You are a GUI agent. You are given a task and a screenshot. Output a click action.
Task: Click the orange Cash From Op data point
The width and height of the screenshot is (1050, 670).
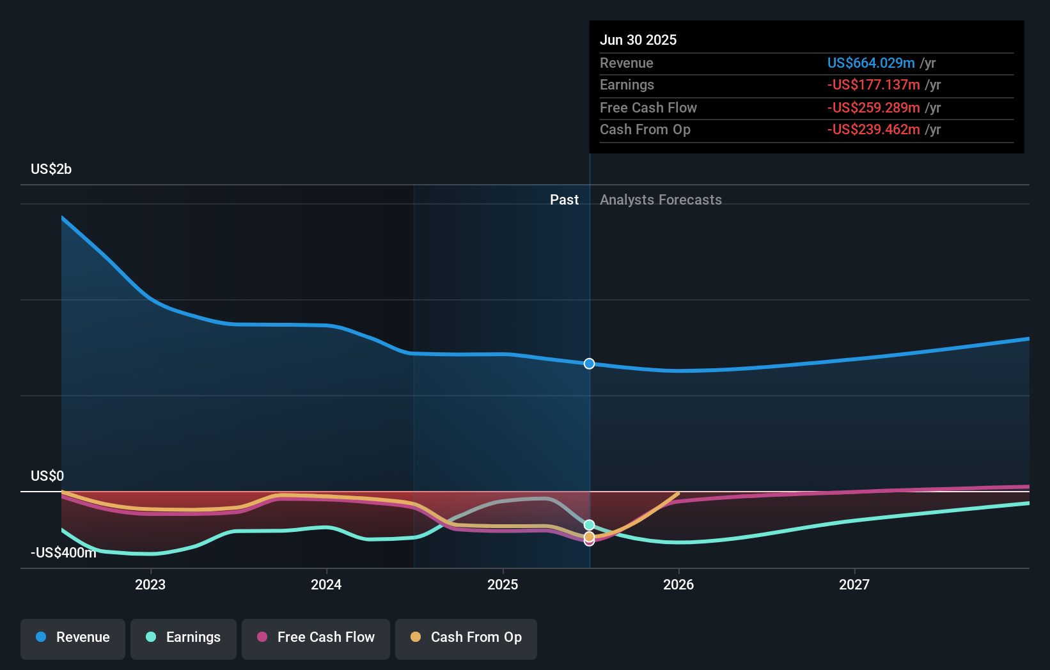(590, 536)
